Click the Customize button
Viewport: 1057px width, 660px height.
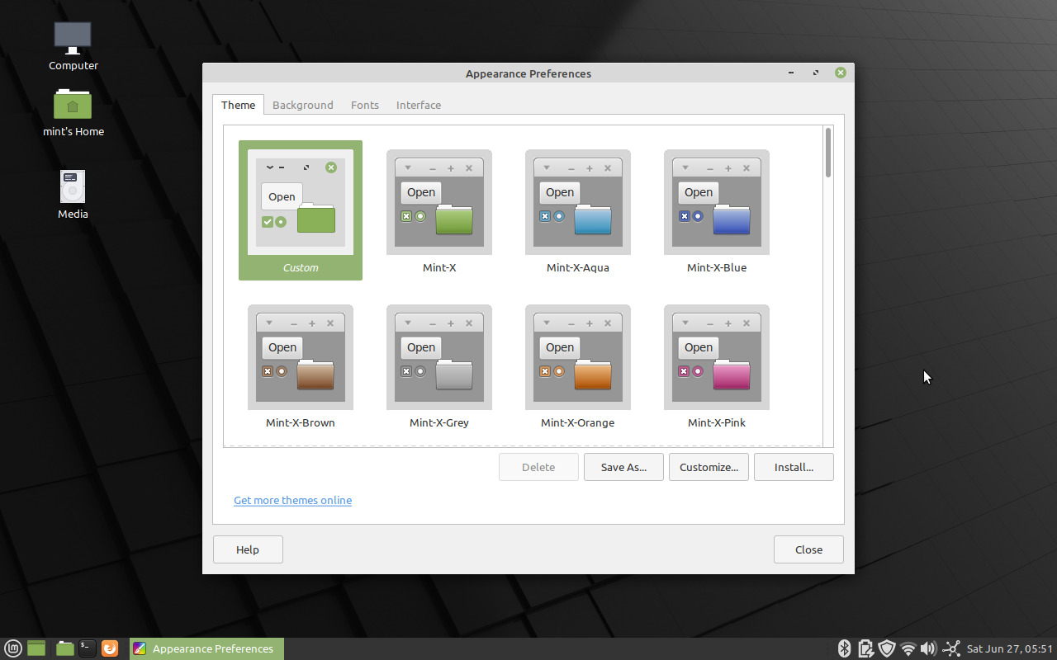point(709,466)
